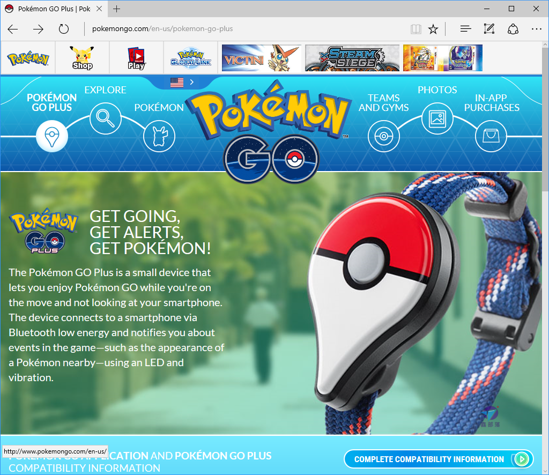Screen dimensions: 549x475
Task: Open the Hub lines icon
Action: 465,29
